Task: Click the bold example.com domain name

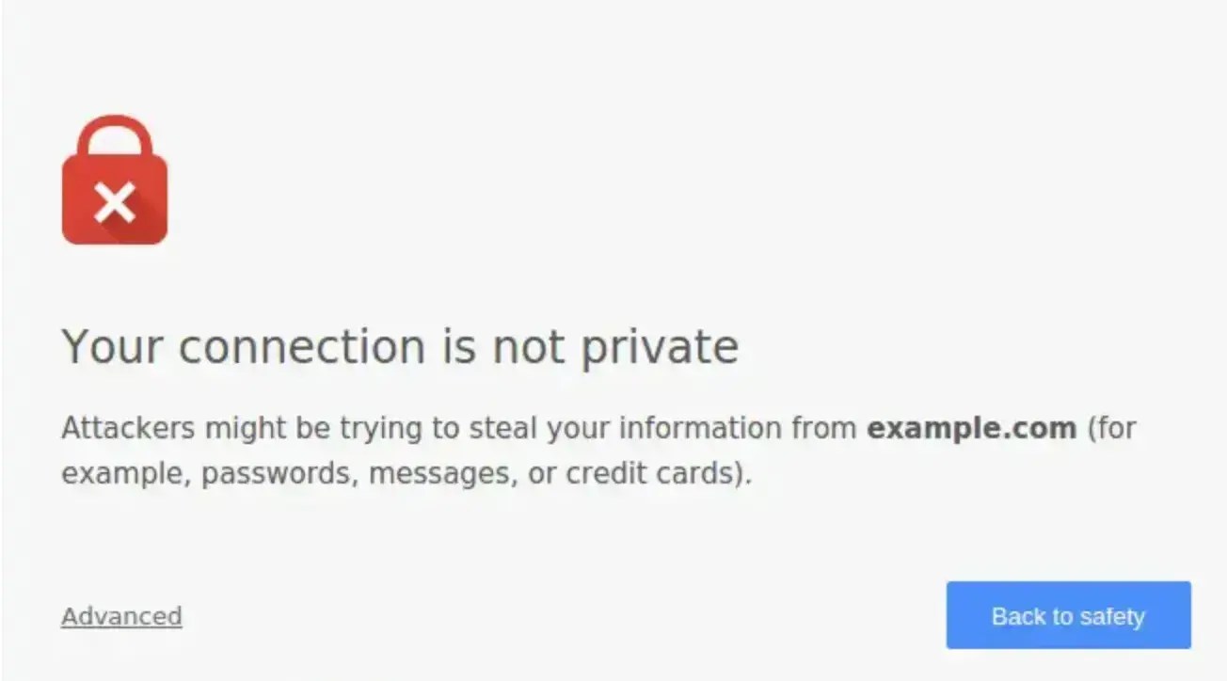Action: tap(970, 428)
